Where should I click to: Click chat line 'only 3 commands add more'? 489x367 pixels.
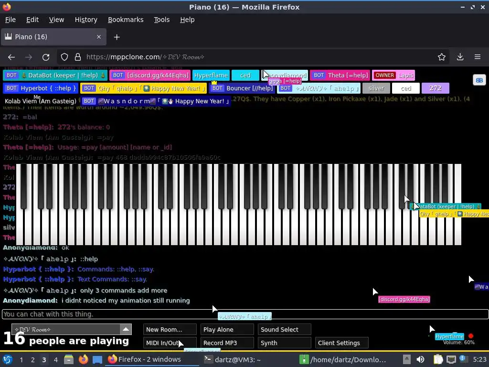124,291
